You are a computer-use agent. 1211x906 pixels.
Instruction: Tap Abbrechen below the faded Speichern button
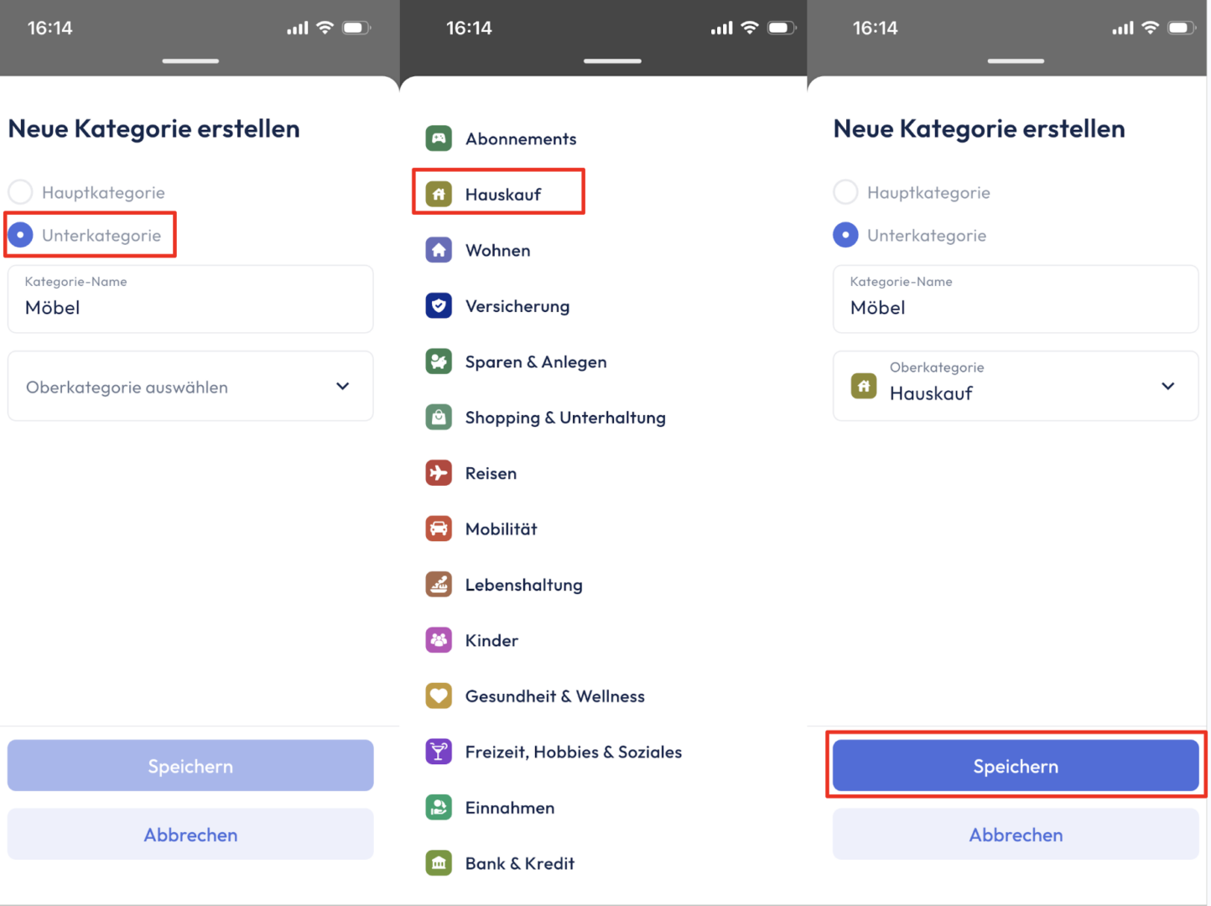(190, 835)
